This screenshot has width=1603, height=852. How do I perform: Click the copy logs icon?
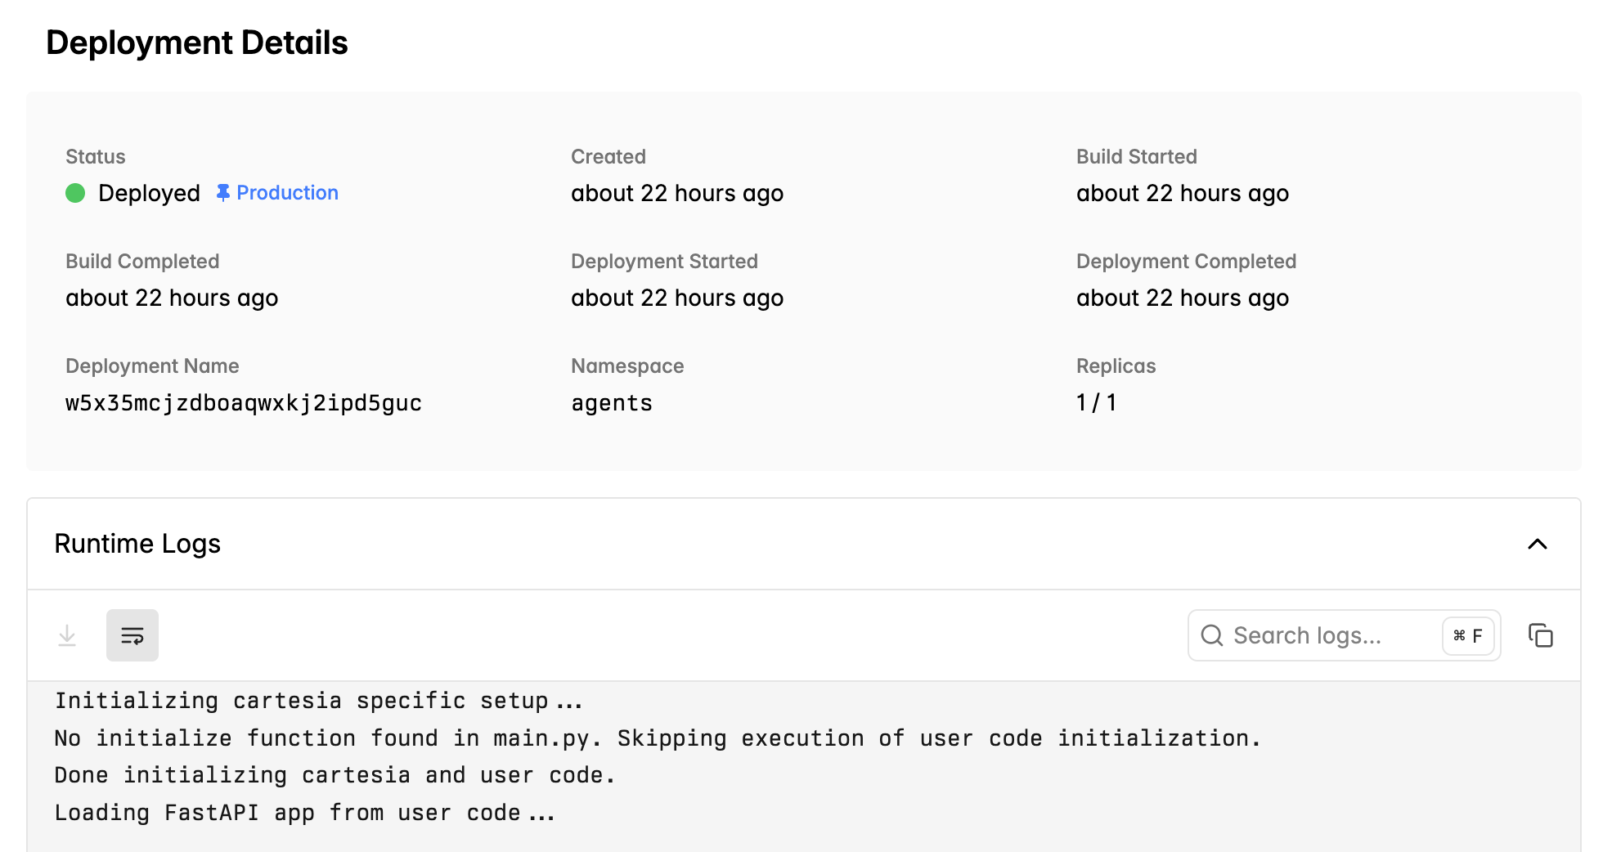tap(1541, 635)
